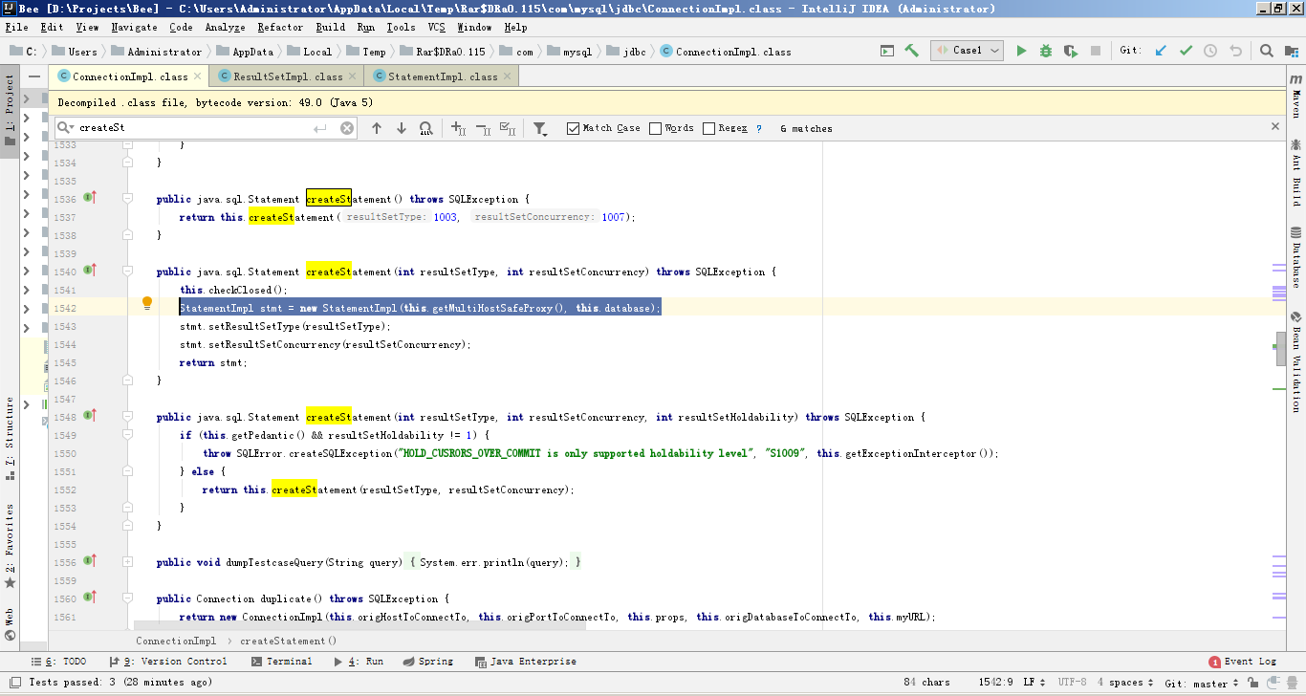
Task: Click the Git update project arrow
Action: (1161, 51)
